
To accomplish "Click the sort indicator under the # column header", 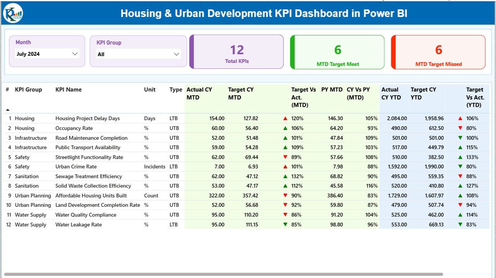I will point(8,109).
